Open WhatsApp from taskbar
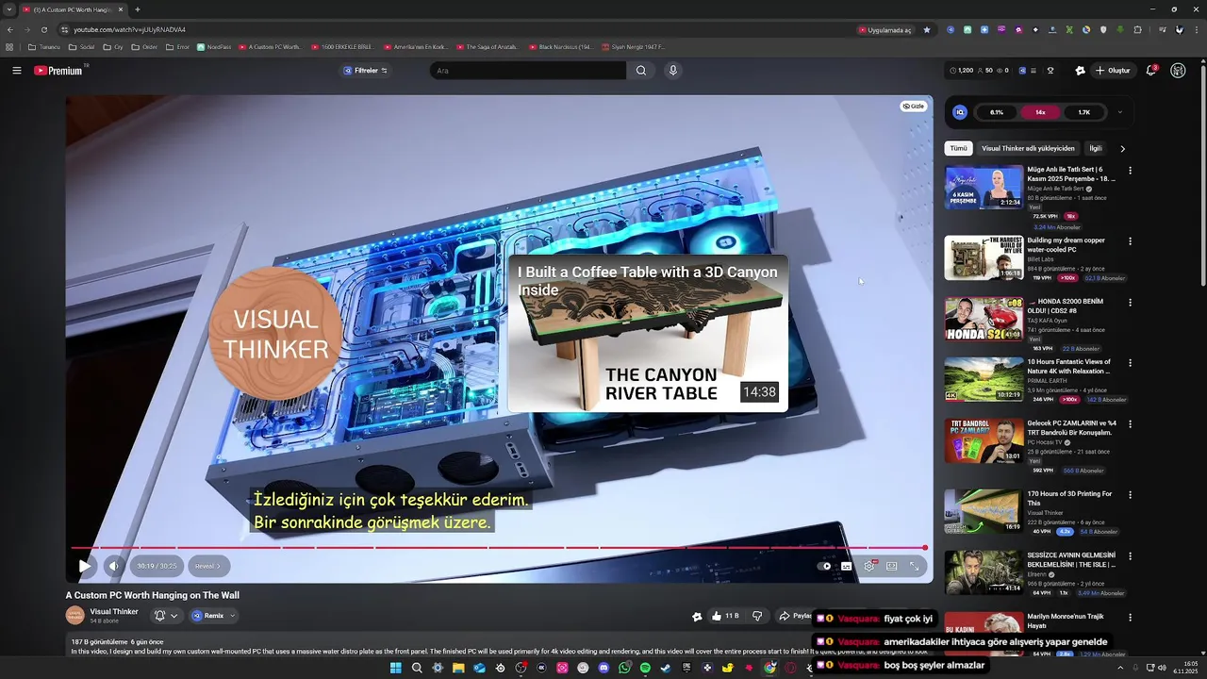This screenshot has height=679, width=1207. point(624,668)
